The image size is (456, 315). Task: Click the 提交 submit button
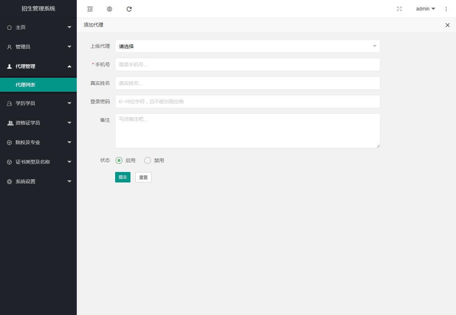[122, 177]
